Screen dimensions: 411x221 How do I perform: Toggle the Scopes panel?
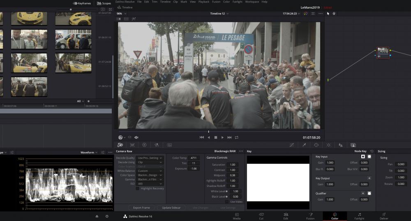click(x=104, y=3)
